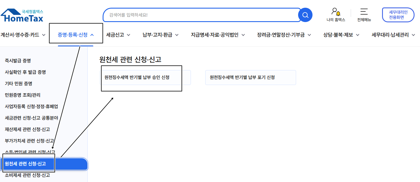420x182 pixels.
Task: Select 사업자등록 신청·정정·휴폐업 in the sidebar
Action: point(30,106)
